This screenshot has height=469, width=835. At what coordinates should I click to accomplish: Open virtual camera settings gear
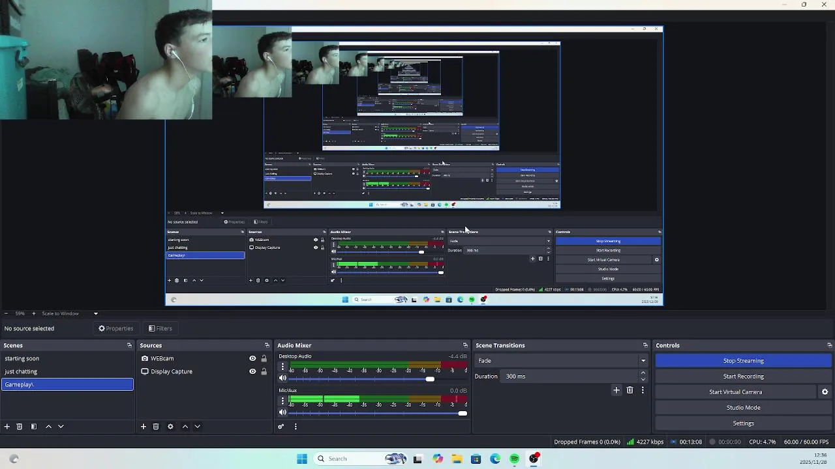[825, 392]
